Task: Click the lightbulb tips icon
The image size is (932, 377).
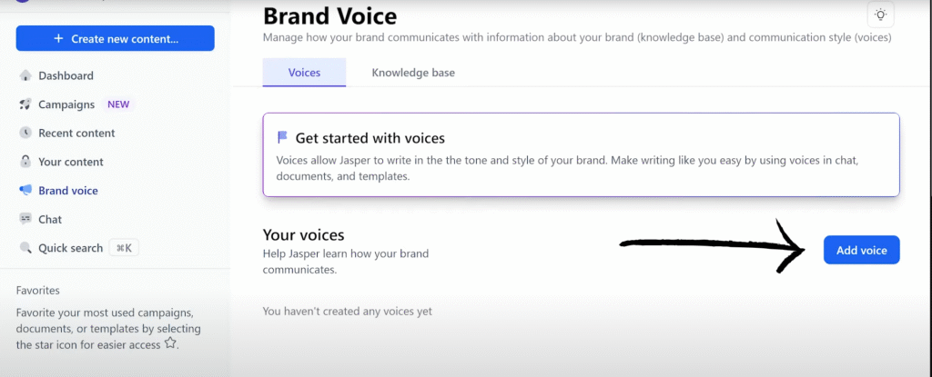Action: (881, 15)
